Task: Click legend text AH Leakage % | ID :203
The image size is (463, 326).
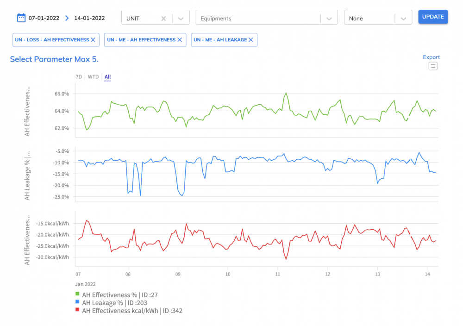Action: pos(114,303)
